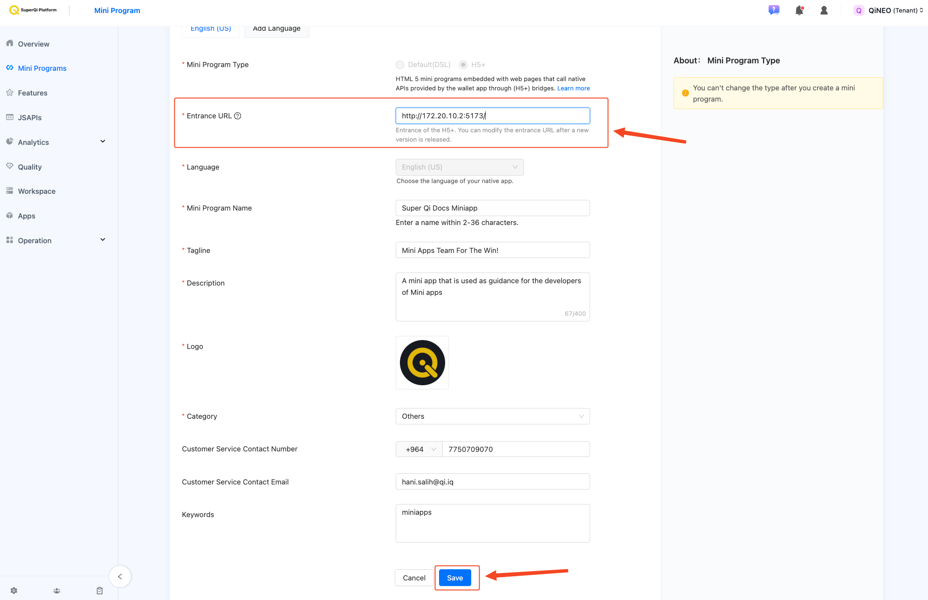Image resolution: width=928 pixels, height=600 pixels.
Task: Open the Language dropdown
Action: 460,167
